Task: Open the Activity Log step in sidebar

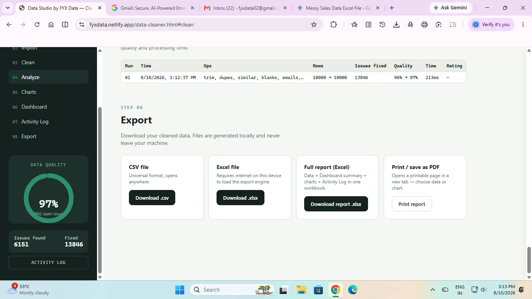Action: (x=48, y=121)
